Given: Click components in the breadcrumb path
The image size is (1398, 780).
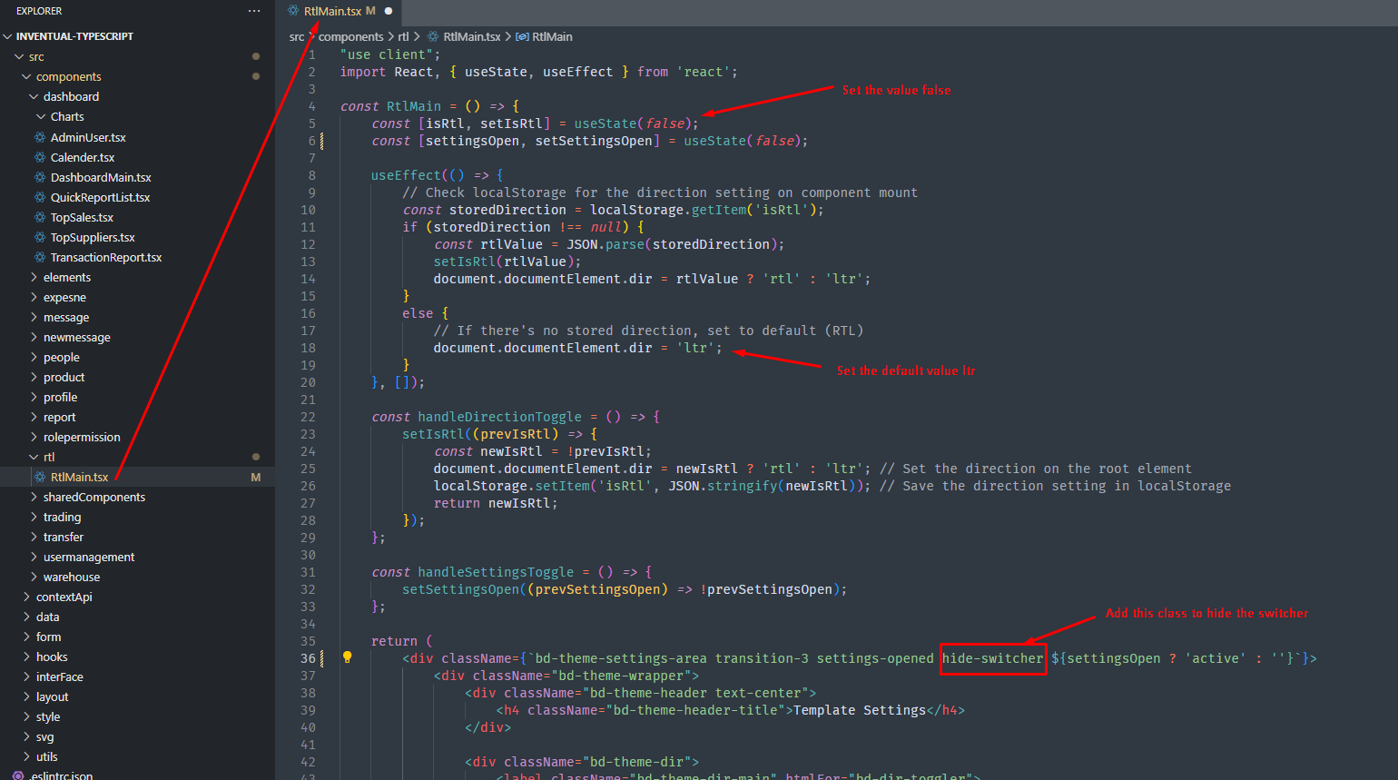Looking at the screenshot, I should [350, 37].
